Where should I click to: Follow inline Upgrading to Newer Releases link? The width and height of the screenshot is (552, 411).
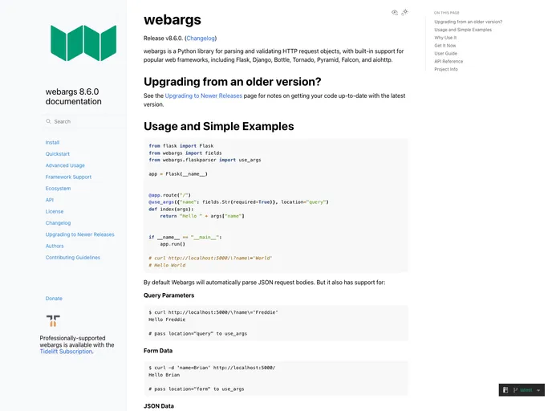point(204,96)
